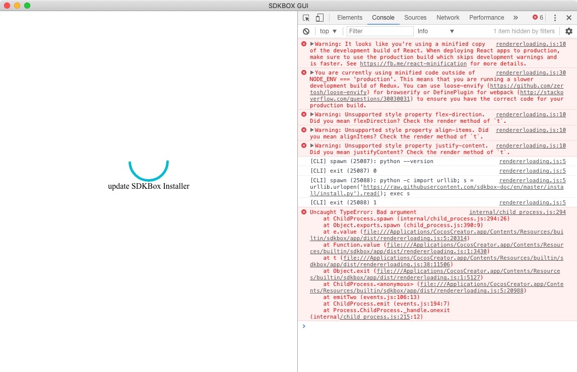Image resolution: width=577 pixels, height=372 pixels.
Task: Go to the Network tab
Action: coord(448,18)
